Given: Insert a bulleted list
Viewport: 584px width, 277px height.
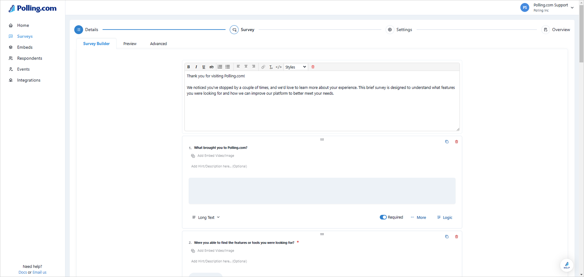Looking at the screenshot, I should coord(228,67).
